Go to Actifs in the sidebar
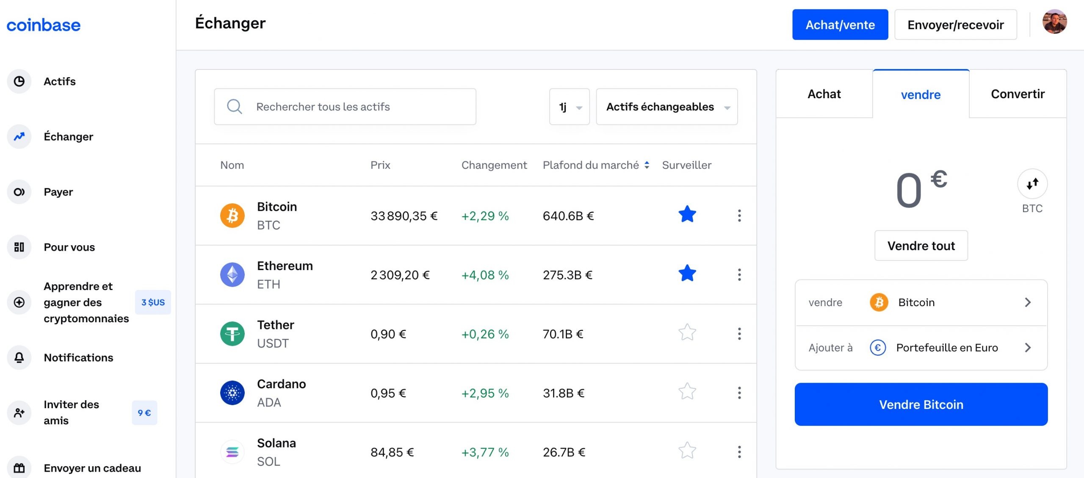 click(60, 81)
